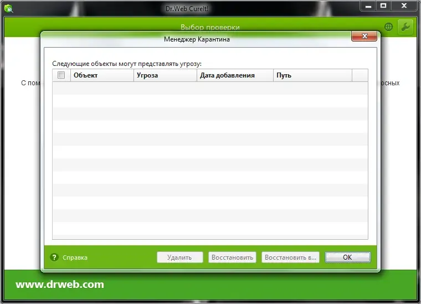Click the Справка question mark icon
Viewport: 421px width, 304px height.
pos(54,257)
